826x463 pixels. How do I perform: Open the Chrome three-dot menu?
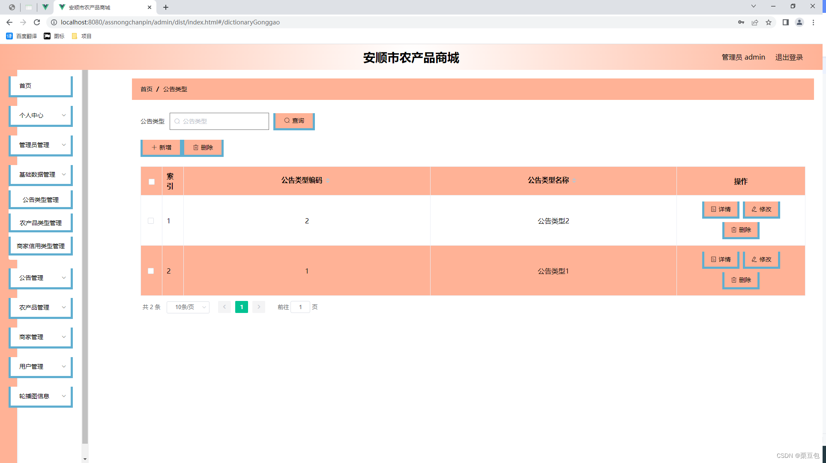point(813,22)
